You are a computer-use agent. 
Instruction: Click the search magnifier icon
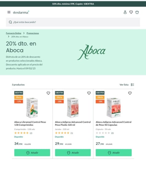(x=10, y=22)
